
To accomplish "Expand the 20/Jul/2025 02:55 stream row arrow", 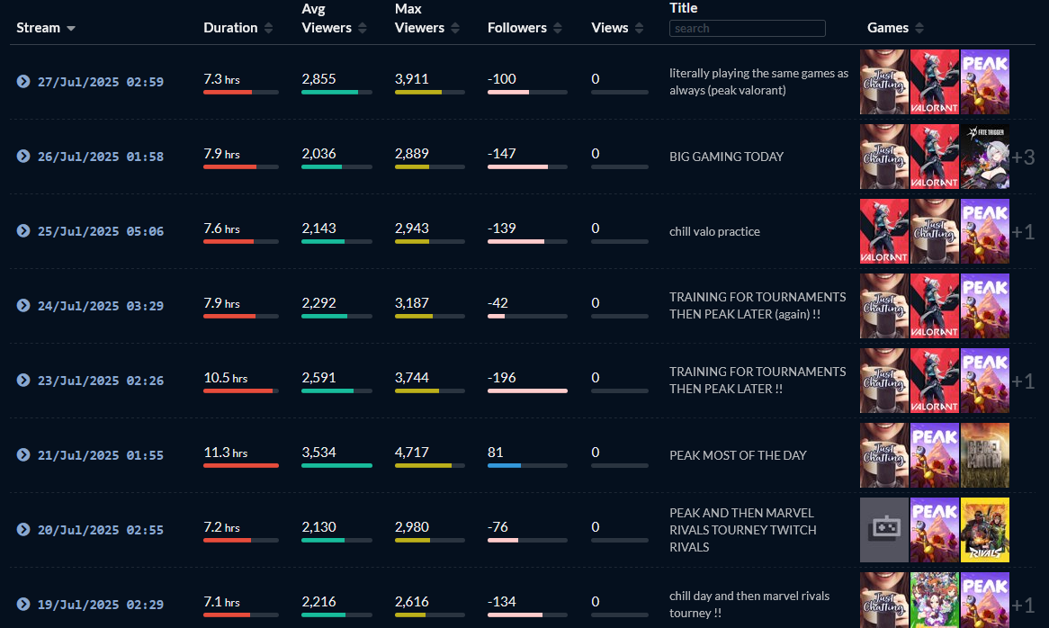I will click(x=23, y=530).
